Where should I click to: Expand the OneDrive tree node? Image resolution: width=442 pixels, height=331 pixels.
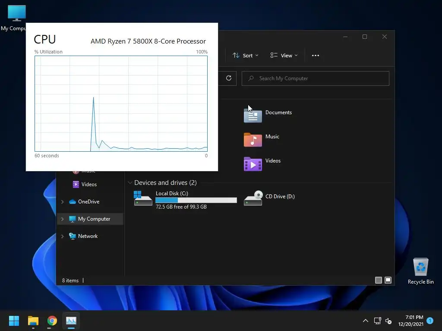[x=62, y=202]
